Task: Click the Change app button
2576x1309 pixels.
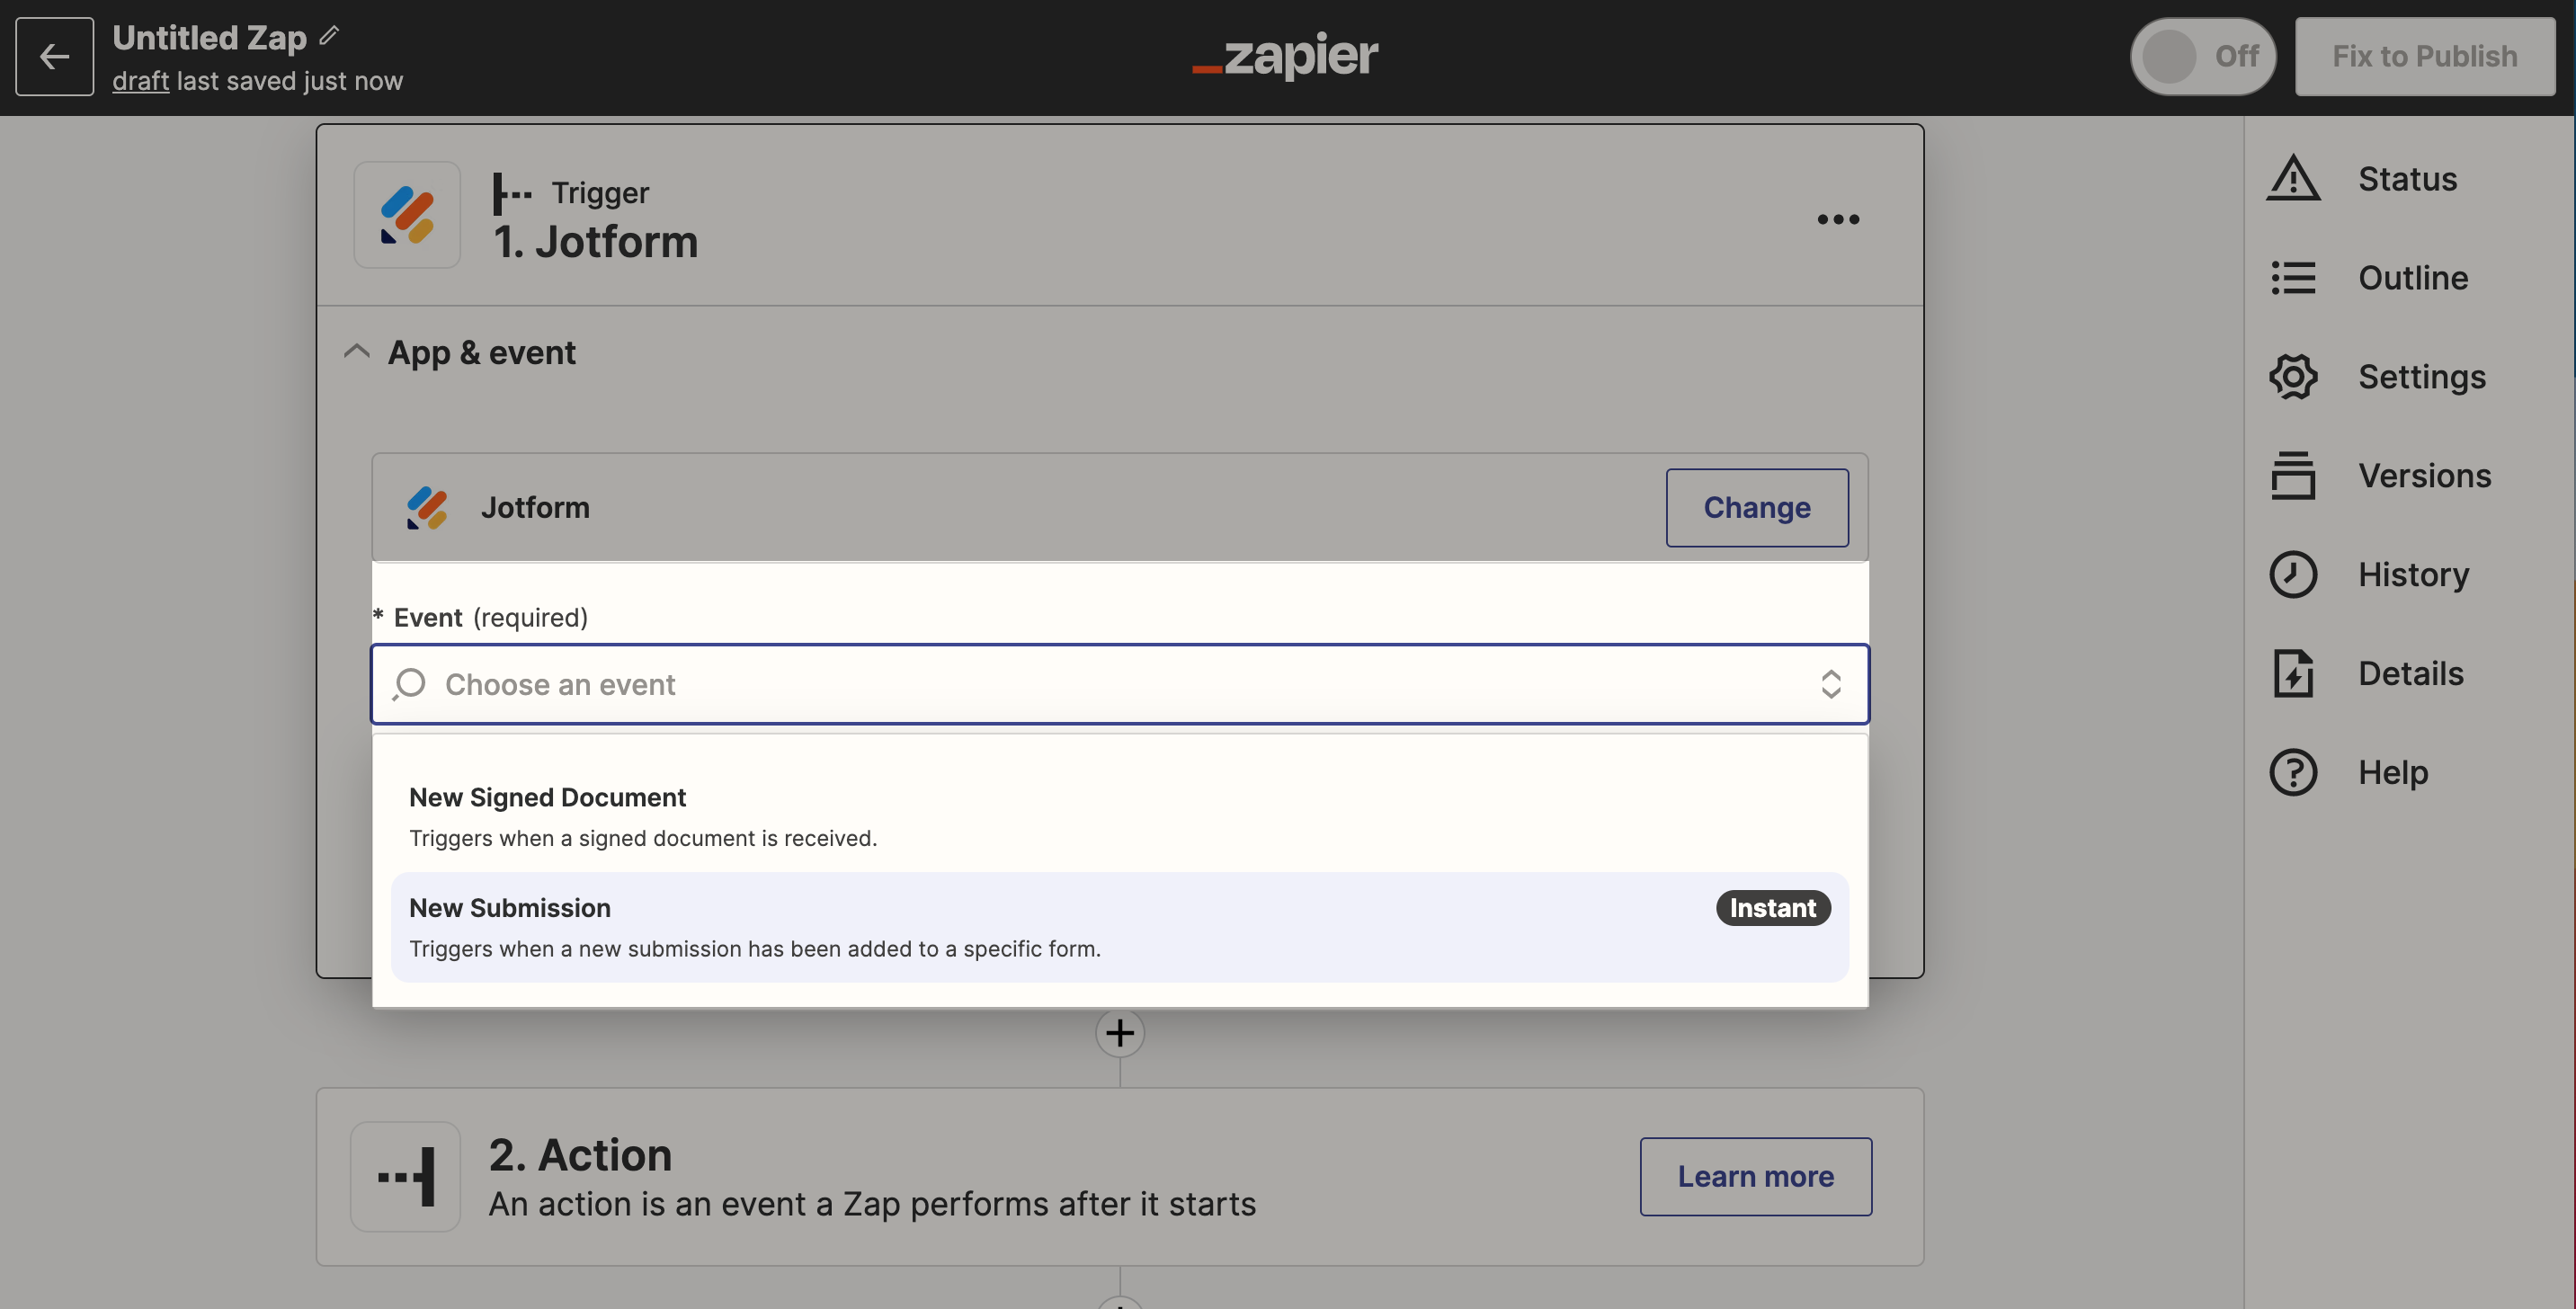Action: 1756,507
